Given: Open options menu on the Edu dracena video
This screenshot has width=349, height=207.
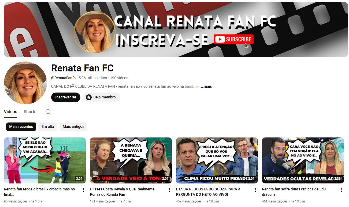Looking at the screenshot, I should tap(341, 189).
